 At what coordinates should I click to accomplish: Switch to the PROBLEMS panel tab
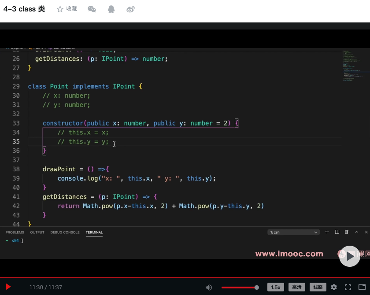tap(15, 232)
